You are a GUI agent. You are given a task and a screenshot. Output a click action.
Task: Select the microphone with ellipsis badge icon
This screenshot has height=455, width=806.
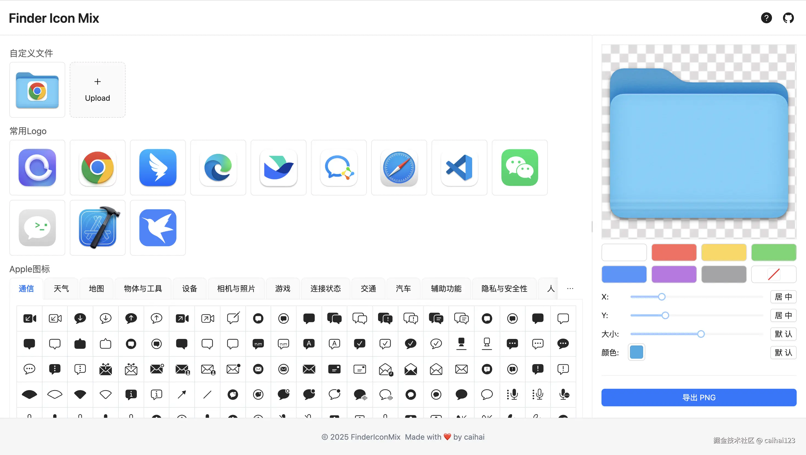click(x=564, y=395)
